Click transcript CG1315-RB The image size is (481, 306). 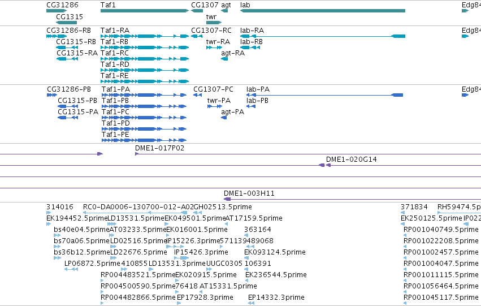point(67,48)
